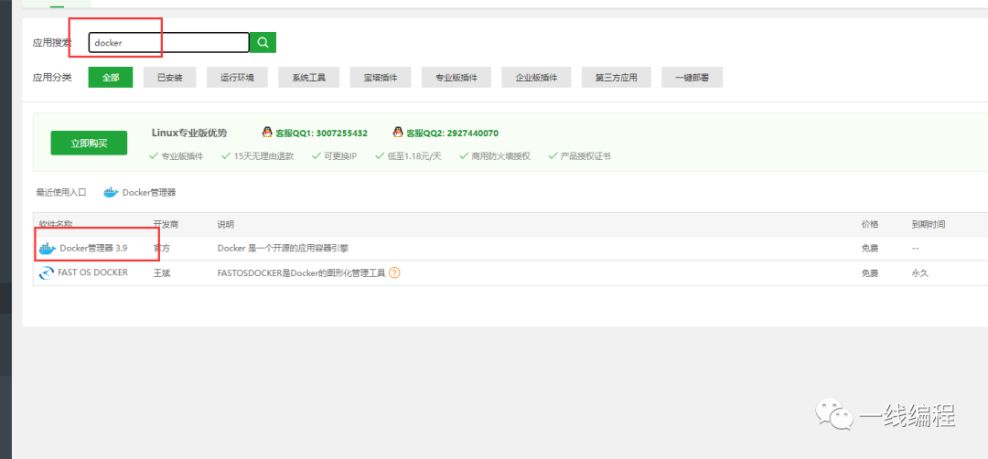This screenshot has height=459, width=988.
Task: Click the 立即购买 button
Action: (x=89, y=143)
